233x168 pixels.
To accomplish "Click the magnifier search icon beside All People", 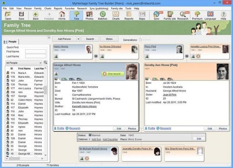I will click(x=45, y=63).
